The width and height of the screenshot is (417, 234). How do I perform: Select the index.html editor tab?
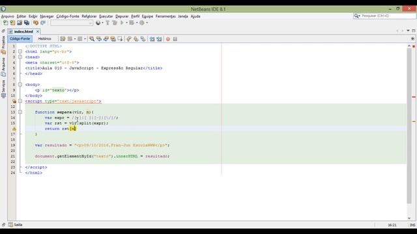23,31
